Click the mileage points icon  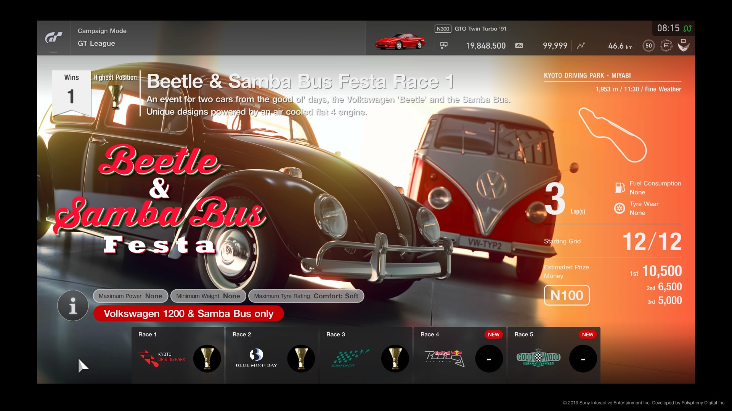(x=519, y=46)
